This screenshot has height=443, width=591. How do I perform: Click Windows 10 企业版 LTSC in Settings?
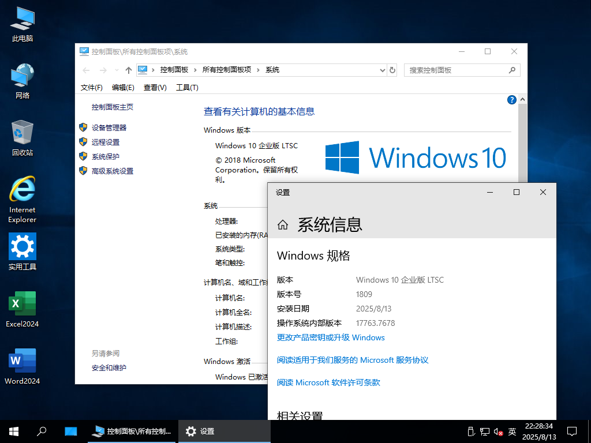click(x=400, y=280)
